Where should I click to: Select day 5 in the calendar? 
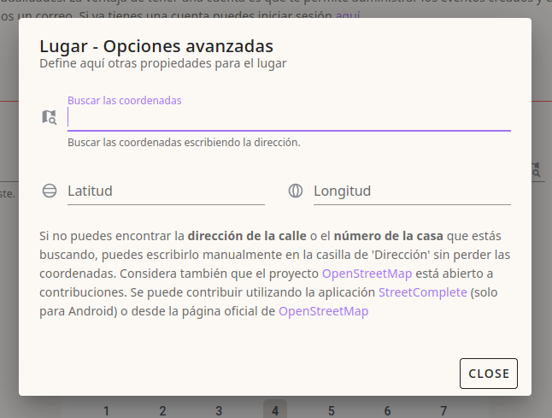tap(332, 410)
